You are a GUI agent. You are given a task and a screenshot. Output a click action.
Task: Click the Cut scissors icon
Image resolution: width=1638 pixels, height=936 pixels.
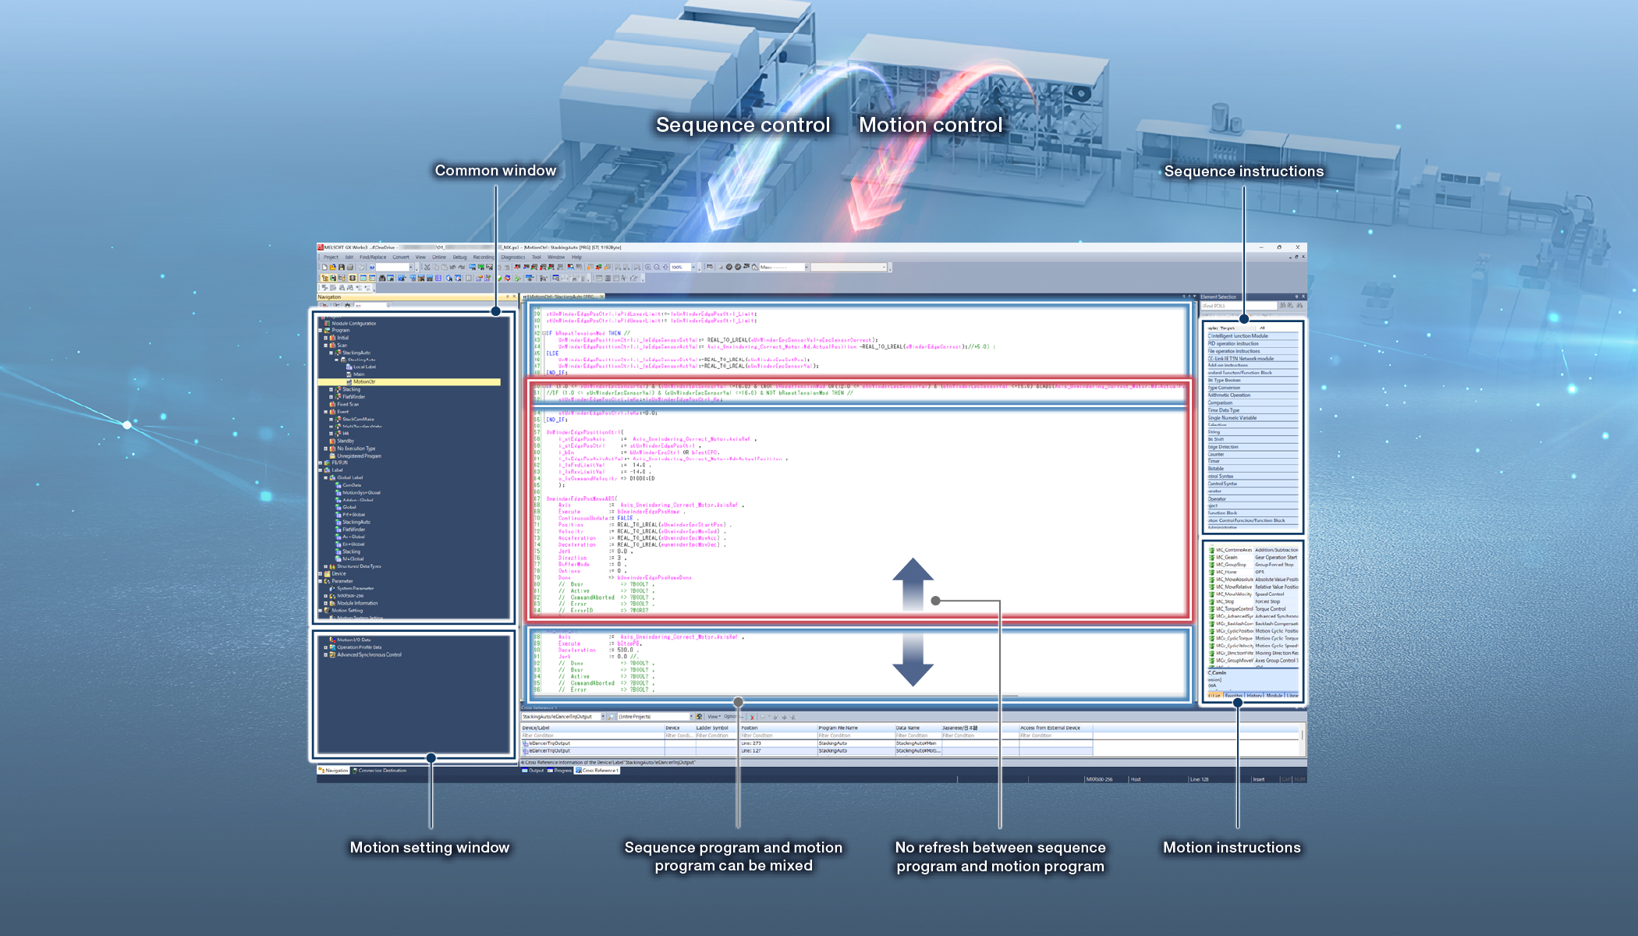[427, 268]
